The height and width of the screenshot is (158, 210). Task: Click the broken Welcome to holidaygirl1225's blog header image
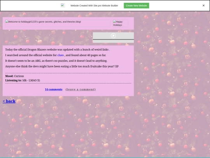click(x=58, y=23)
